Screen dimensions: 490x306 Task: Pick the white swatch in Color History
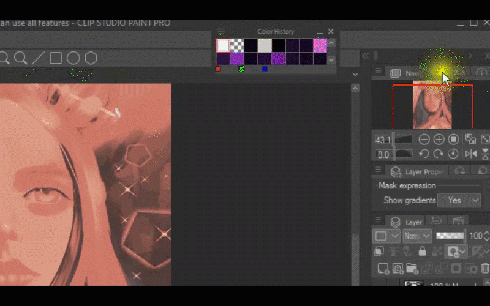click(x=223, y=45)
